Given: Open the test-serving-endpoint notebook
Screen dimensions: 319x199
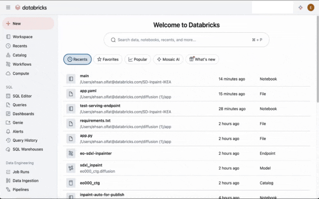Looking at the screenshot, I should (x=100, y=106).
